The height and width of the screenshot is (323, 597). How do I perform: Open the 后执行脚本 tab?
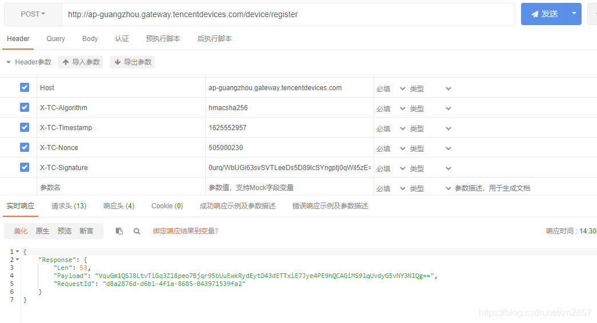coord(214,39)
